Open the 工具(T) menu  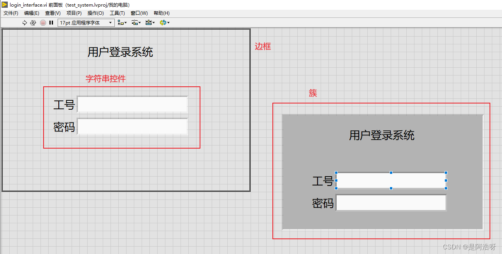(x=116, y=13)
